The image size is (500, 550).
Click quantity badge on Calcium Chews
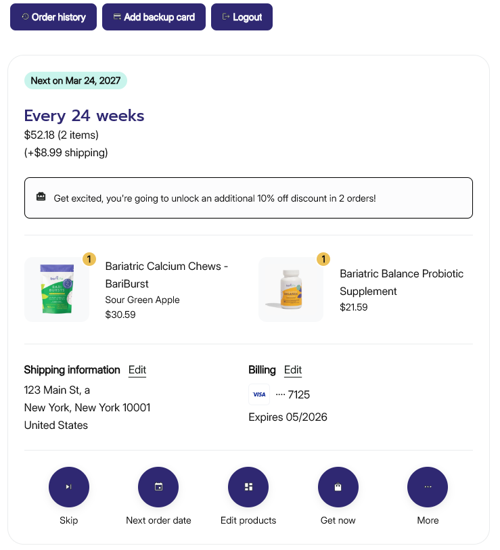89,259
